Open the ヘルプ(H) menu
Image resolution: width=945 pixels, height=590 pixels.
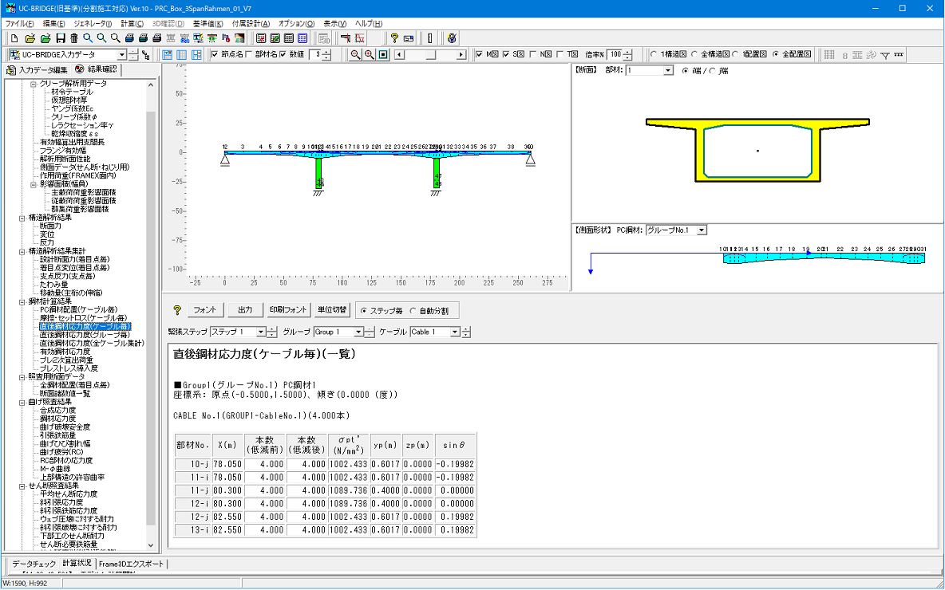pyautogui.click(x=369, y=23)
